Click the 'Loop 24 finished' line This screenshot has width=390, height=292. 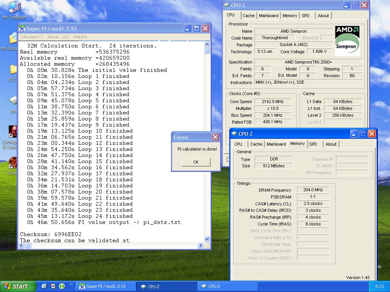pyautogui.click(x=80, y=216)
